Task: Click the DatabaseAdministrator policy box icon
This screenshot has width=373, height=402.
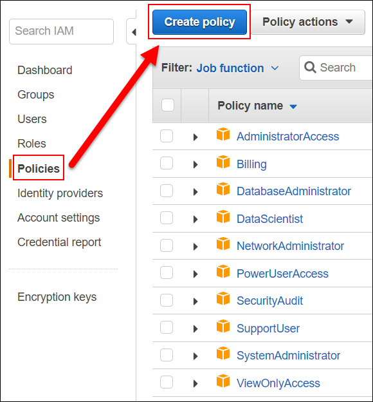Action: 223,189
